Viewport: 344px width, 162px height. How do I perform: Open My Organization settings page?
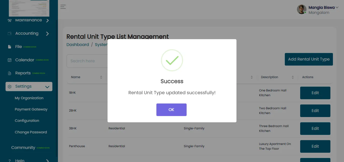(x=29, y=98)
